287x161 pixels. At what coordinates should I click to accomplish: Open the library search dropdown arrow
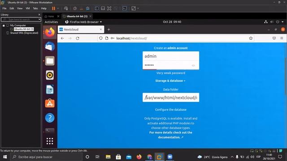[x=39, y=19]
